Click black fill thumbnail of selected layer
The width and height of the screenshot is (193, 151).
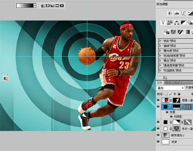pyautogui.click(x=165, y=107)
